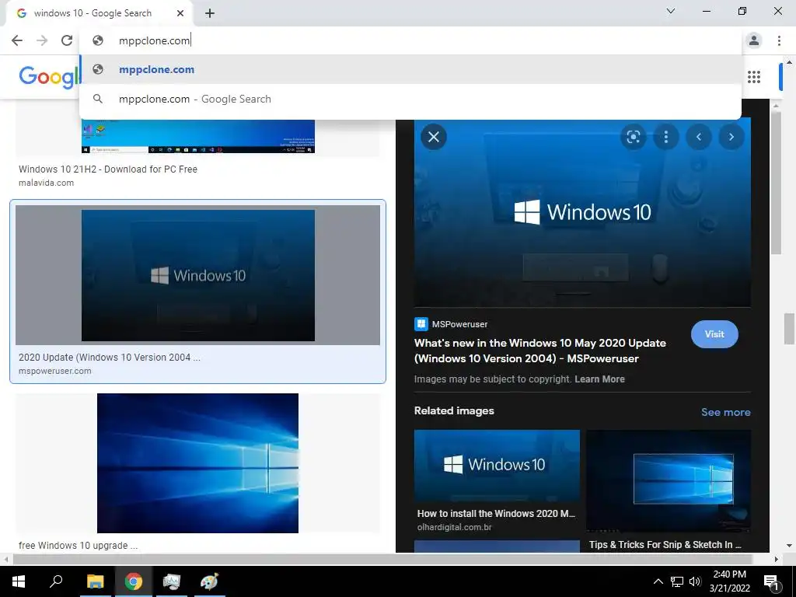Screen dimensions: 796x597
Task: Reload the page with the refresh icon
Action: [67, 40]
